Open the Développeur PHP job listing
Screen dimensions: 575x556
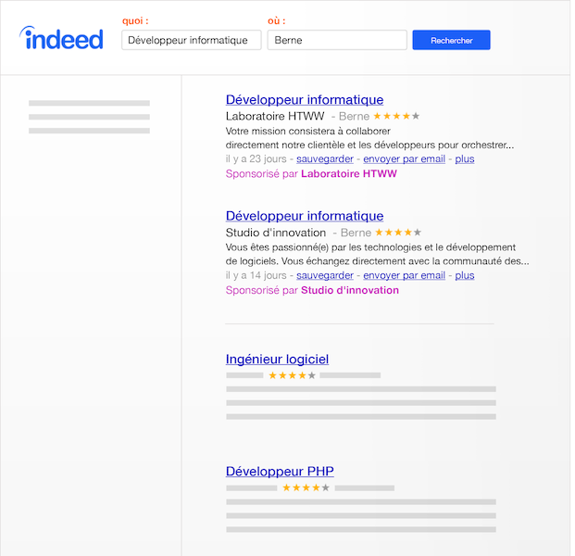(x=280, y=472)
